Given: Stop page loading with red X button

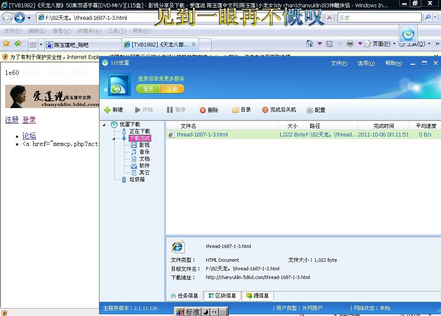Looking at the screenshot, I should [329, 18].
